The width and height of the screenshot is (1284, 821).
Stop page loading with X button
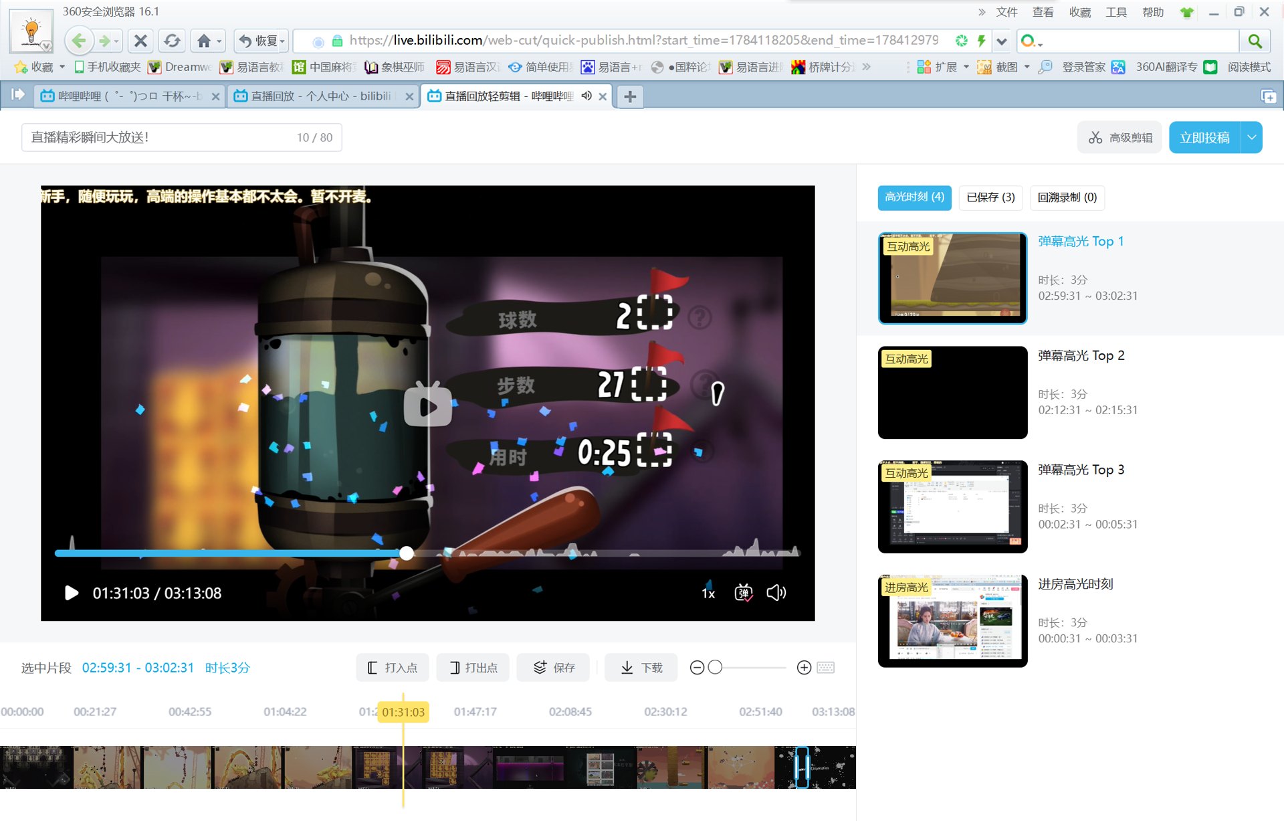pos(140,41)
